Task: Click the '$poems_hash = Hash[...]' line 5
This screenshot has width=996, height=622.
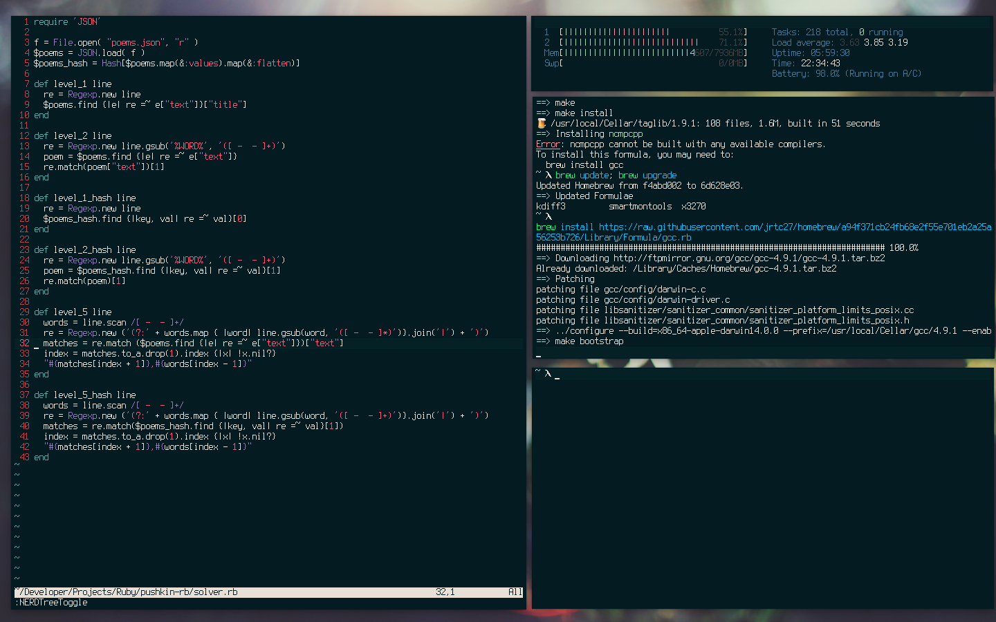Action: 167,63
